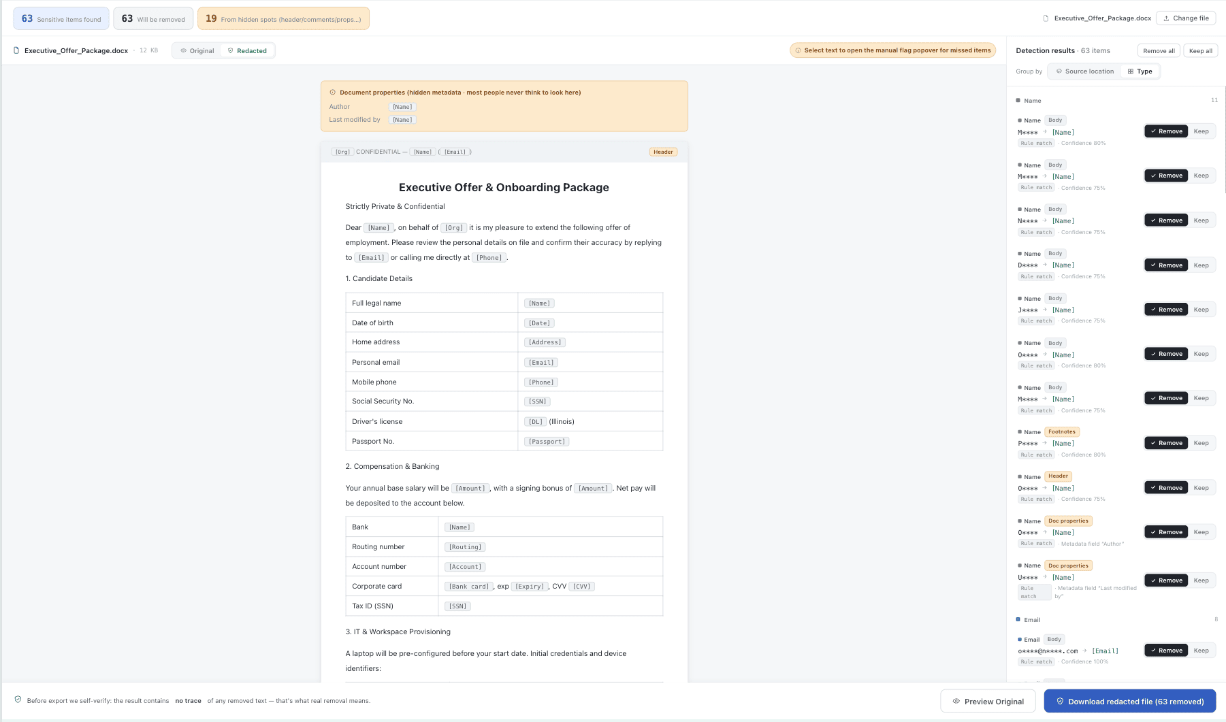Click the upload icon in Change file
1226x722 pixels.
pyautogui.click(x=1166, y=18)
